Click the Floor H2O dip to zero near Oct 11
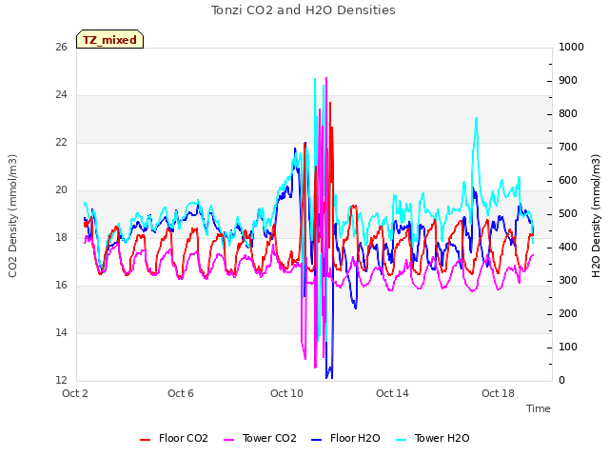The width and height of the screenshot is (609, 457). pyautogui.click(x=329, y=374)
